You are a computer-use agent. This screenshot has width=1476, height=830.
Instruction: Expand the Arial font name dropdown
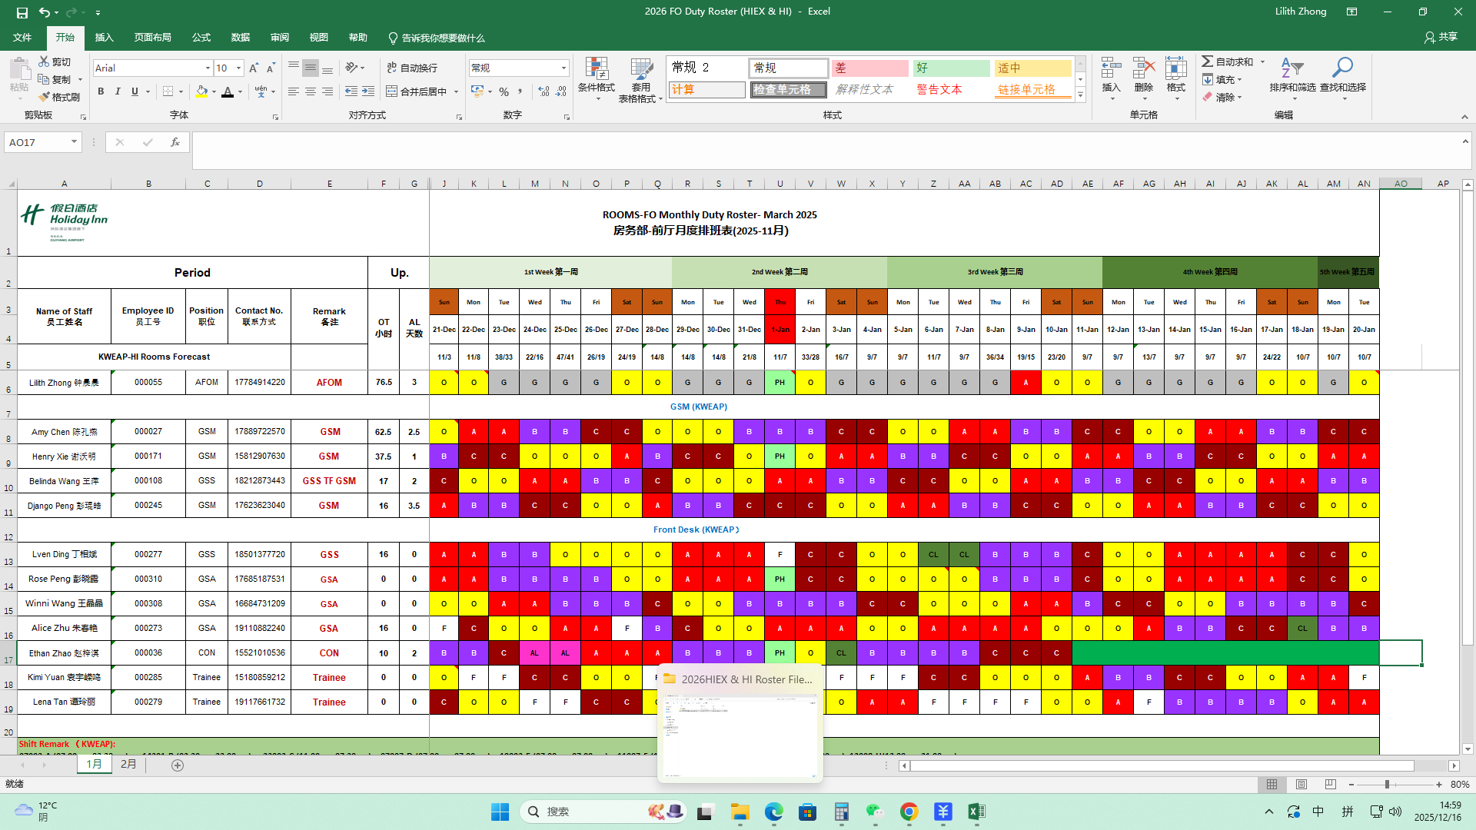click(208, 68)
